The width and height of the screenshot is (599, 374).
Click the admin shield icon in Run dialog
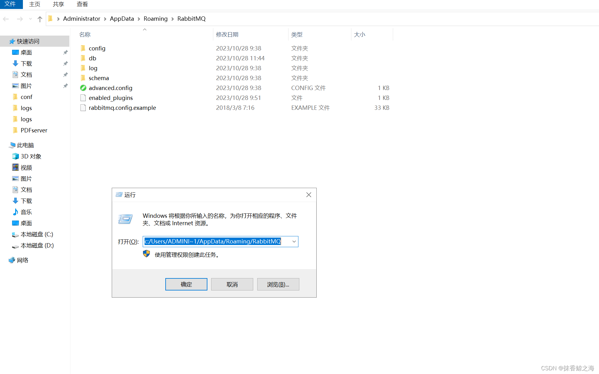[x=146, y=254]
